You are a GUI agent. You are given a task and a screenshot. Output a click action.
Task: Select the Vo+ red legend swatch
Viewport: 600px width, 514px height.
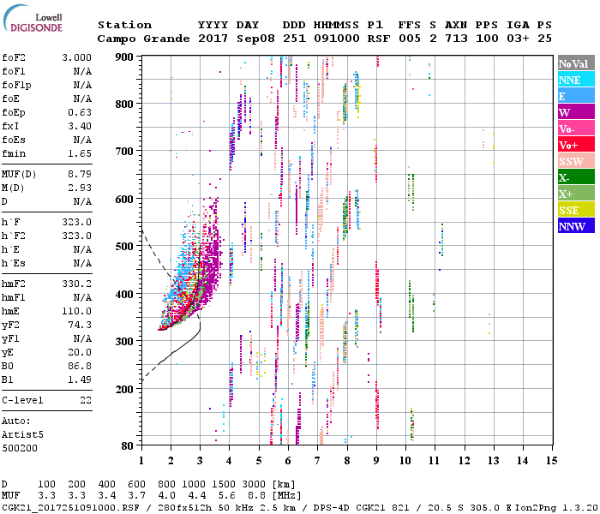click(576, 145)
